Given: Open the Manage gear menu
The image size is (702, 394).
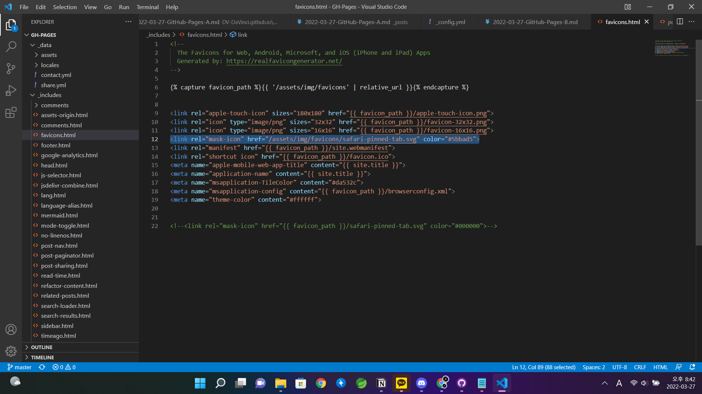Looking at the screenshot, I should [x=11, y=351].
